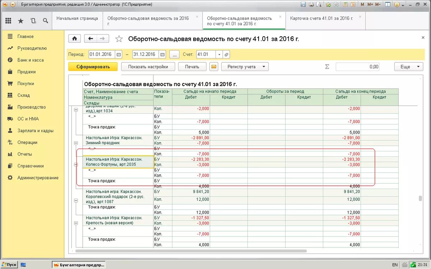Click the EN language indicator in tray
This screenshot has height=269, width=431.
point(395,265)
